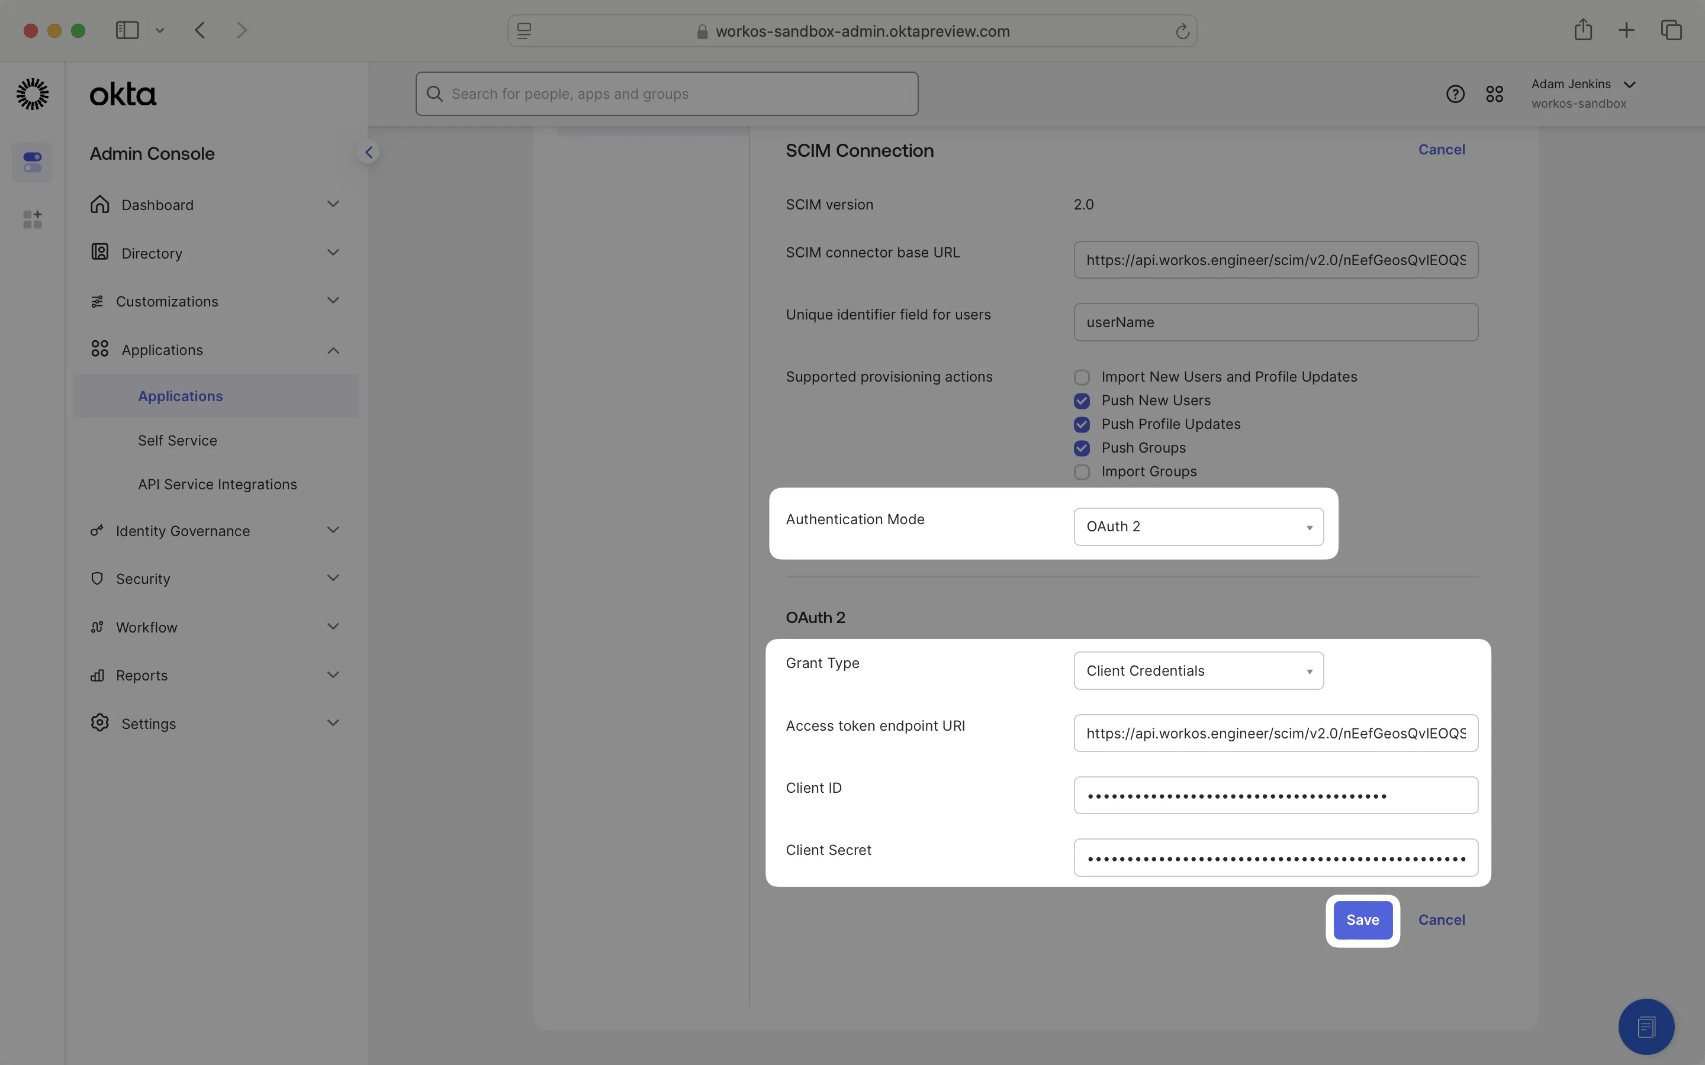Expand the Directory menu chevron
This screenshot has width=1705, height=1065.
333,252
